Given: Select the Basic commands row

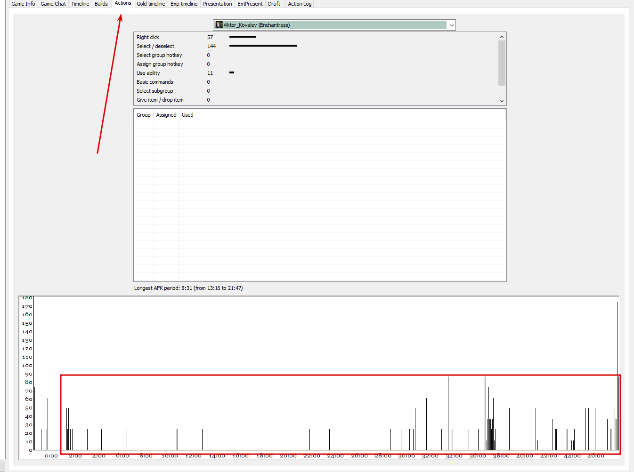Looking at the screenshot, I should click(316, 82).
